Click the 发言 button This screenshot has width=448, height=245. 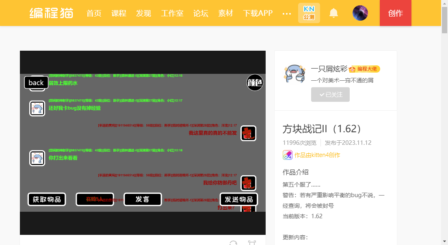tap(143, 199)
